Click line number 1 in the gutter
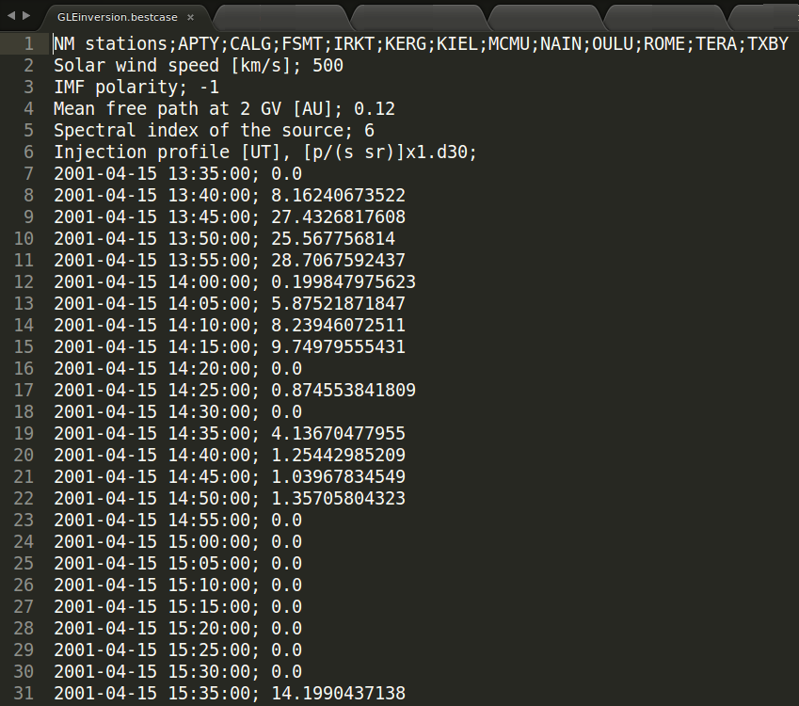 [28, 44]
